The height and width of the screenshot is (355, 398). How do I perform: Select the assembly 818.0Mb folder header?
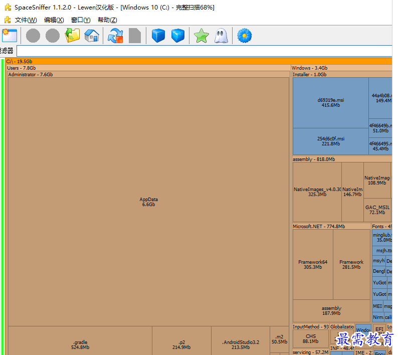click(342, 159)
